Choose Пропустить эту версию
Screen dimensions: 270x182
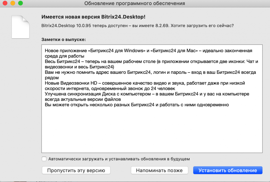[x=76, y=170]
